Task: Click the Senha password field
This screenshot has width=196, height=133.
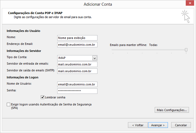Action: pyautogui.click(x=77, y=91)
